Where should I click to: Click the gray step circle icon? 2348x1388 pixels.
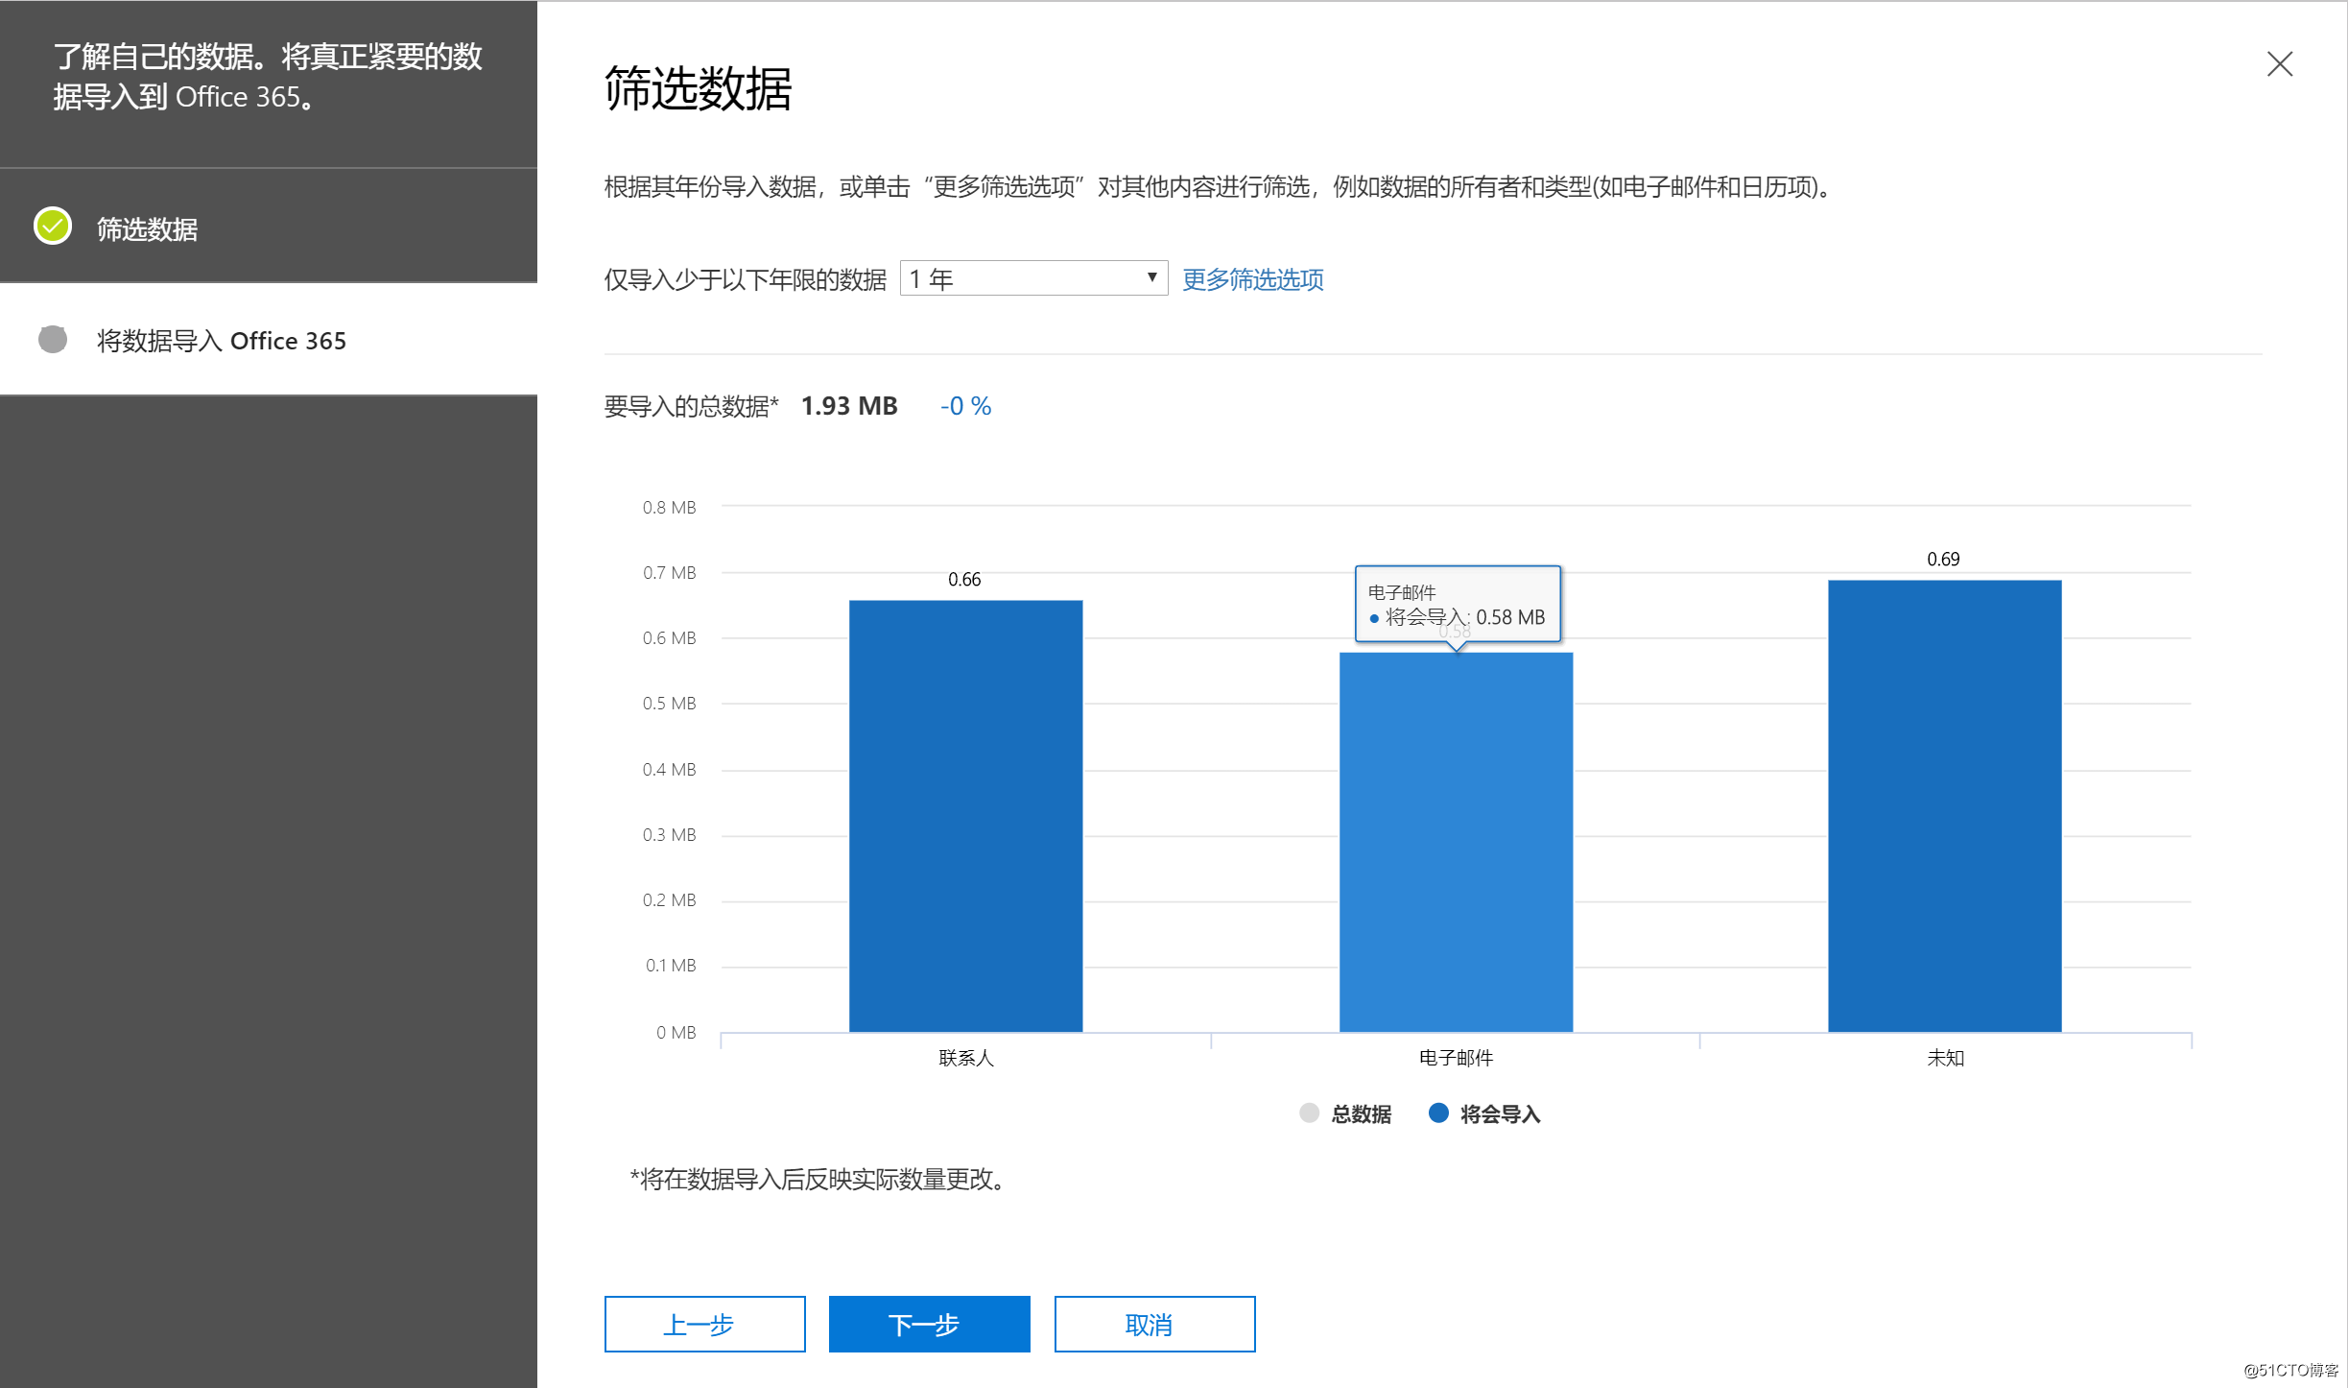point(53,339)
